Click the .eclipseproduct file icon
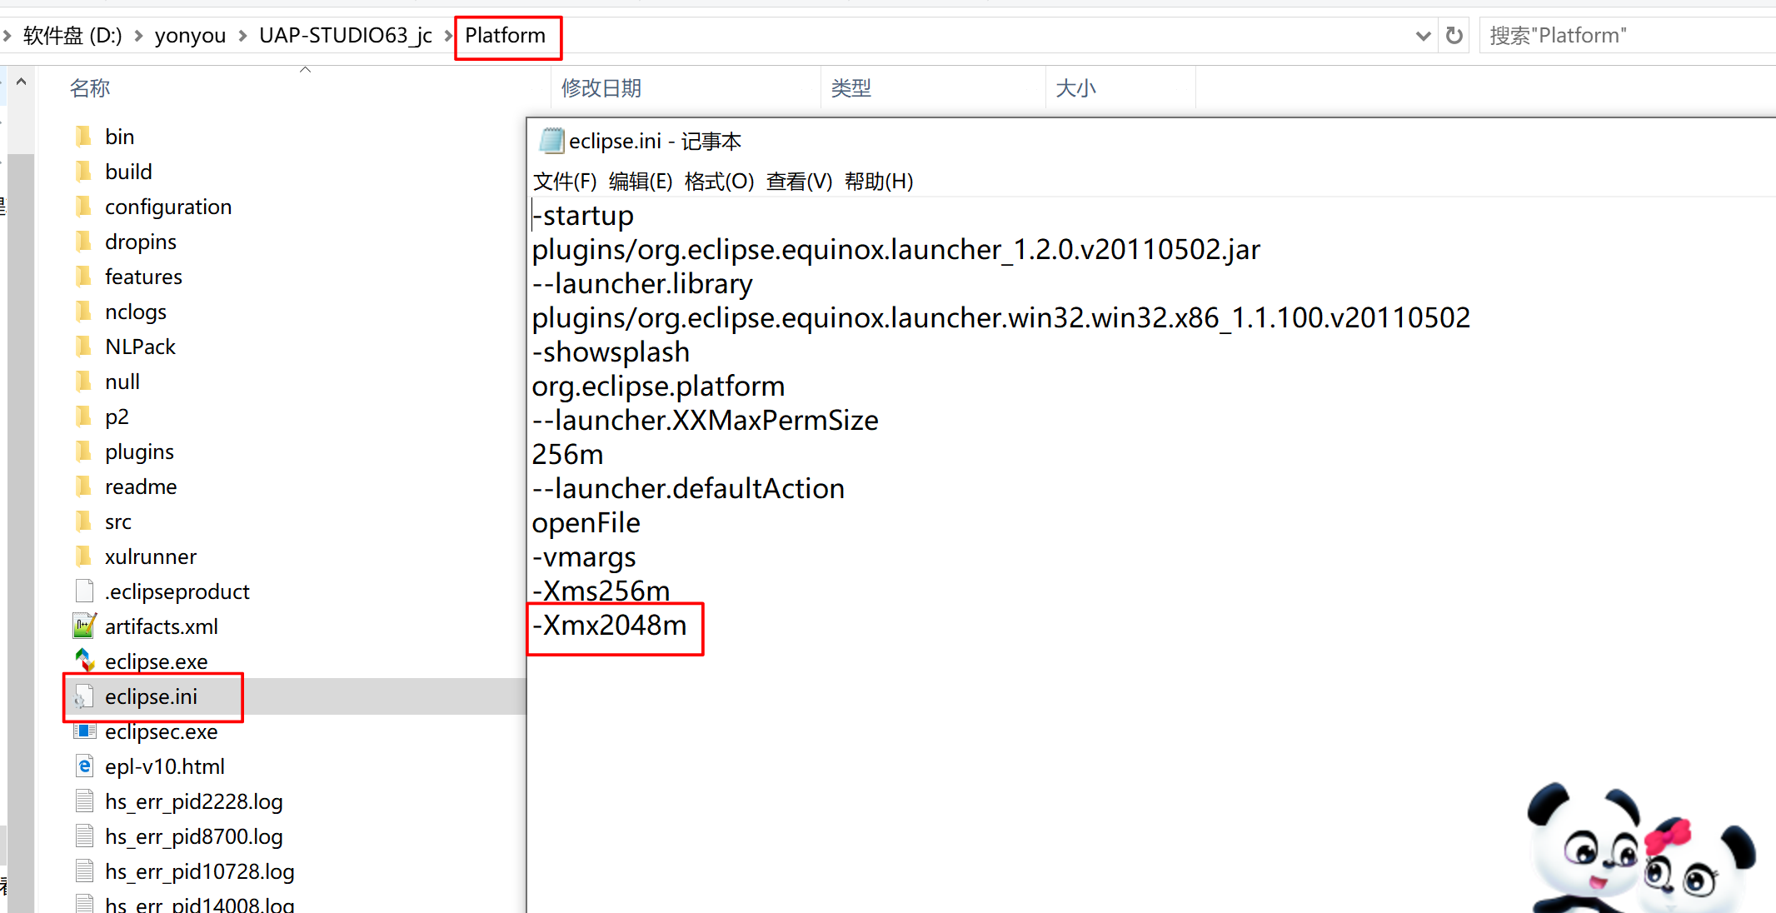 coord(84,591)
